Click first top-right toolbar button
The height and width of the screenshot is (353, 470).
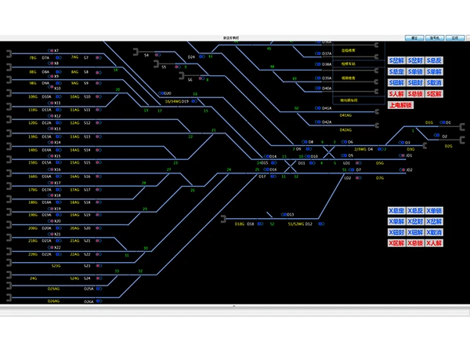(416, 37)
